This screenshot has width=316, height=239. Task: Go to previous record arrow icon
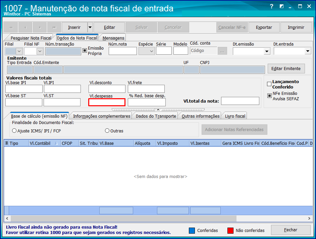tap(25, 27)
